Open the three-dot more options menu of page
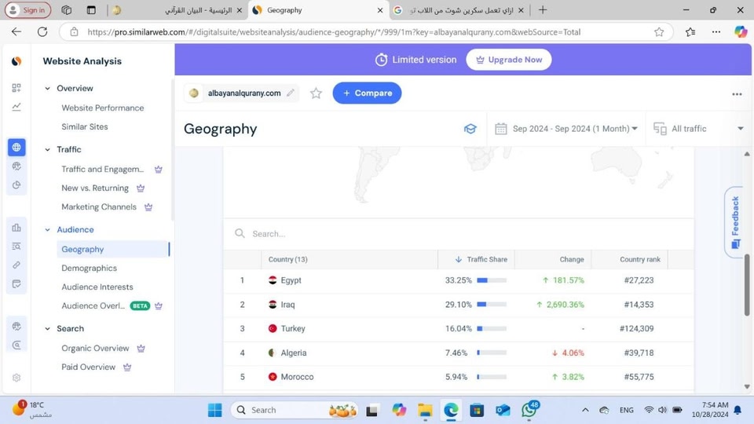This screenshot has width=754, height=424. (737, 94)
